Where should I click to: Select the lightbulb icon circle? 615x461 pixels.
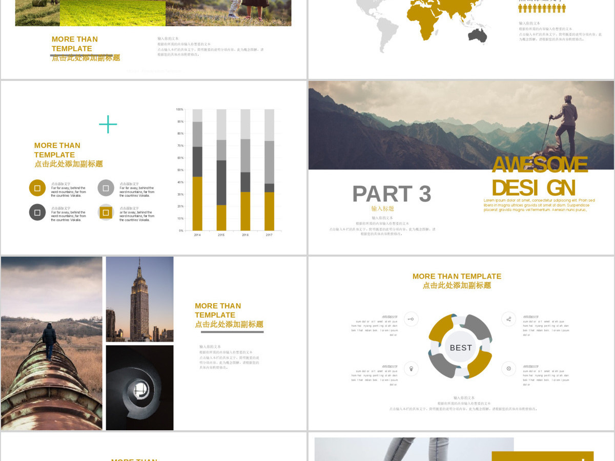[x=411, y=368]
